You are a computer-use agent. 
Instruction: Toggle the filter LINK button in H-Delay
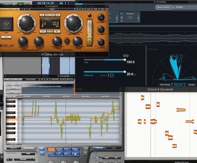67,41
